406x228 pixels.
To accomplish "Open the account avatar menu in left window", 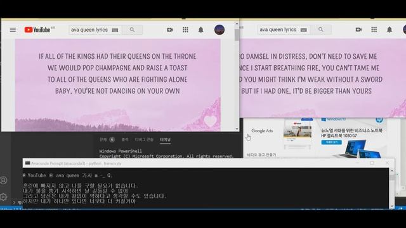I will point(219,30).
